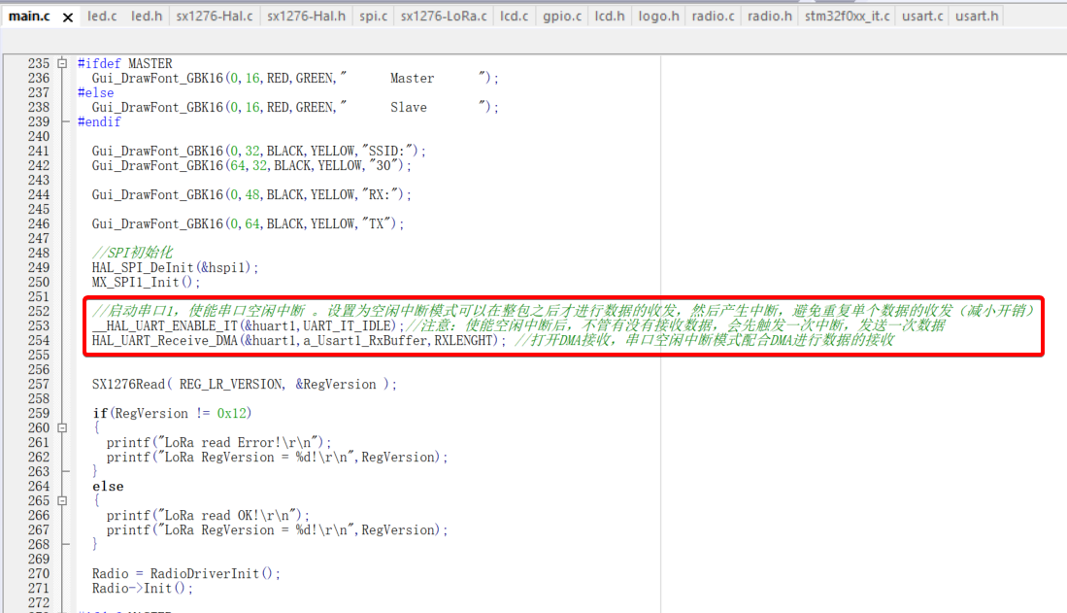
Task: Switch to the led.c tab
Action: pyautogui.click(x=101, y=17)
